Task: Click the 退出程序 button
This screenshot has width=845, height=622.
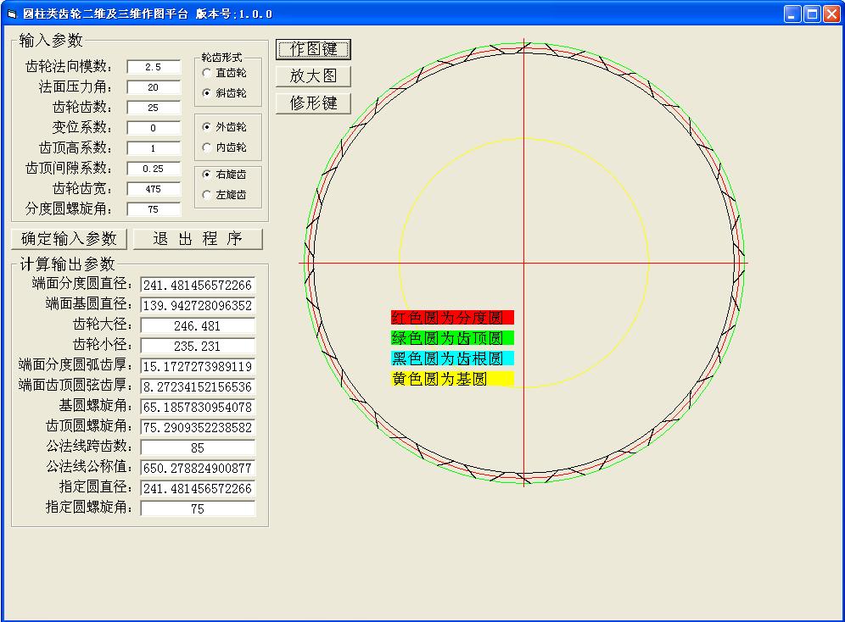Action: coord(198,239)
